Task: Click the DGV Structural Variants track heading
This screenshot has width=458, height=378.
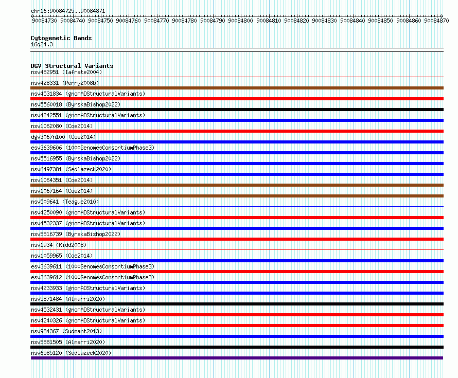Action: coord(72,66)
